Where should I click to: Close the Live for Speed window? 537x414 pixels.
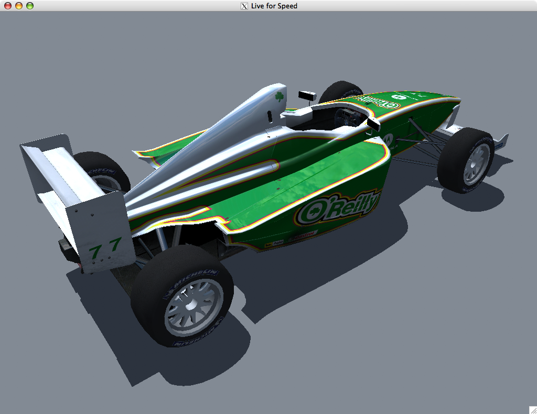point(7,6)
